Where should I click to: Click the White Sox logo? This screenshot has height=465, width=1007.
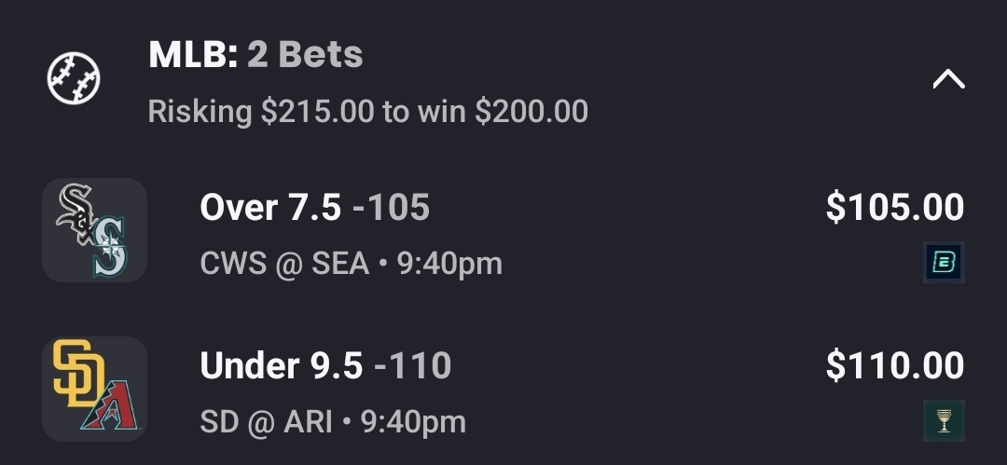point(76,211)
